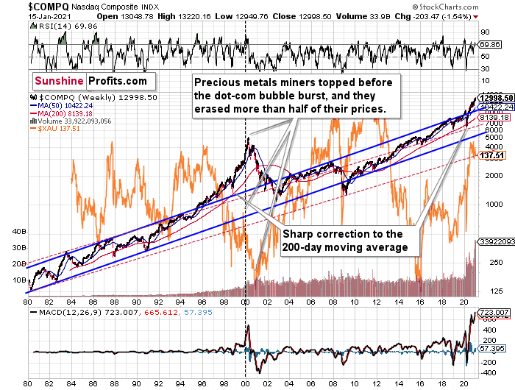The width and height of the screenshot is (515, 390).
Task: Click the 8139.18 MA(200) value tag
Action: pos(494,117)
